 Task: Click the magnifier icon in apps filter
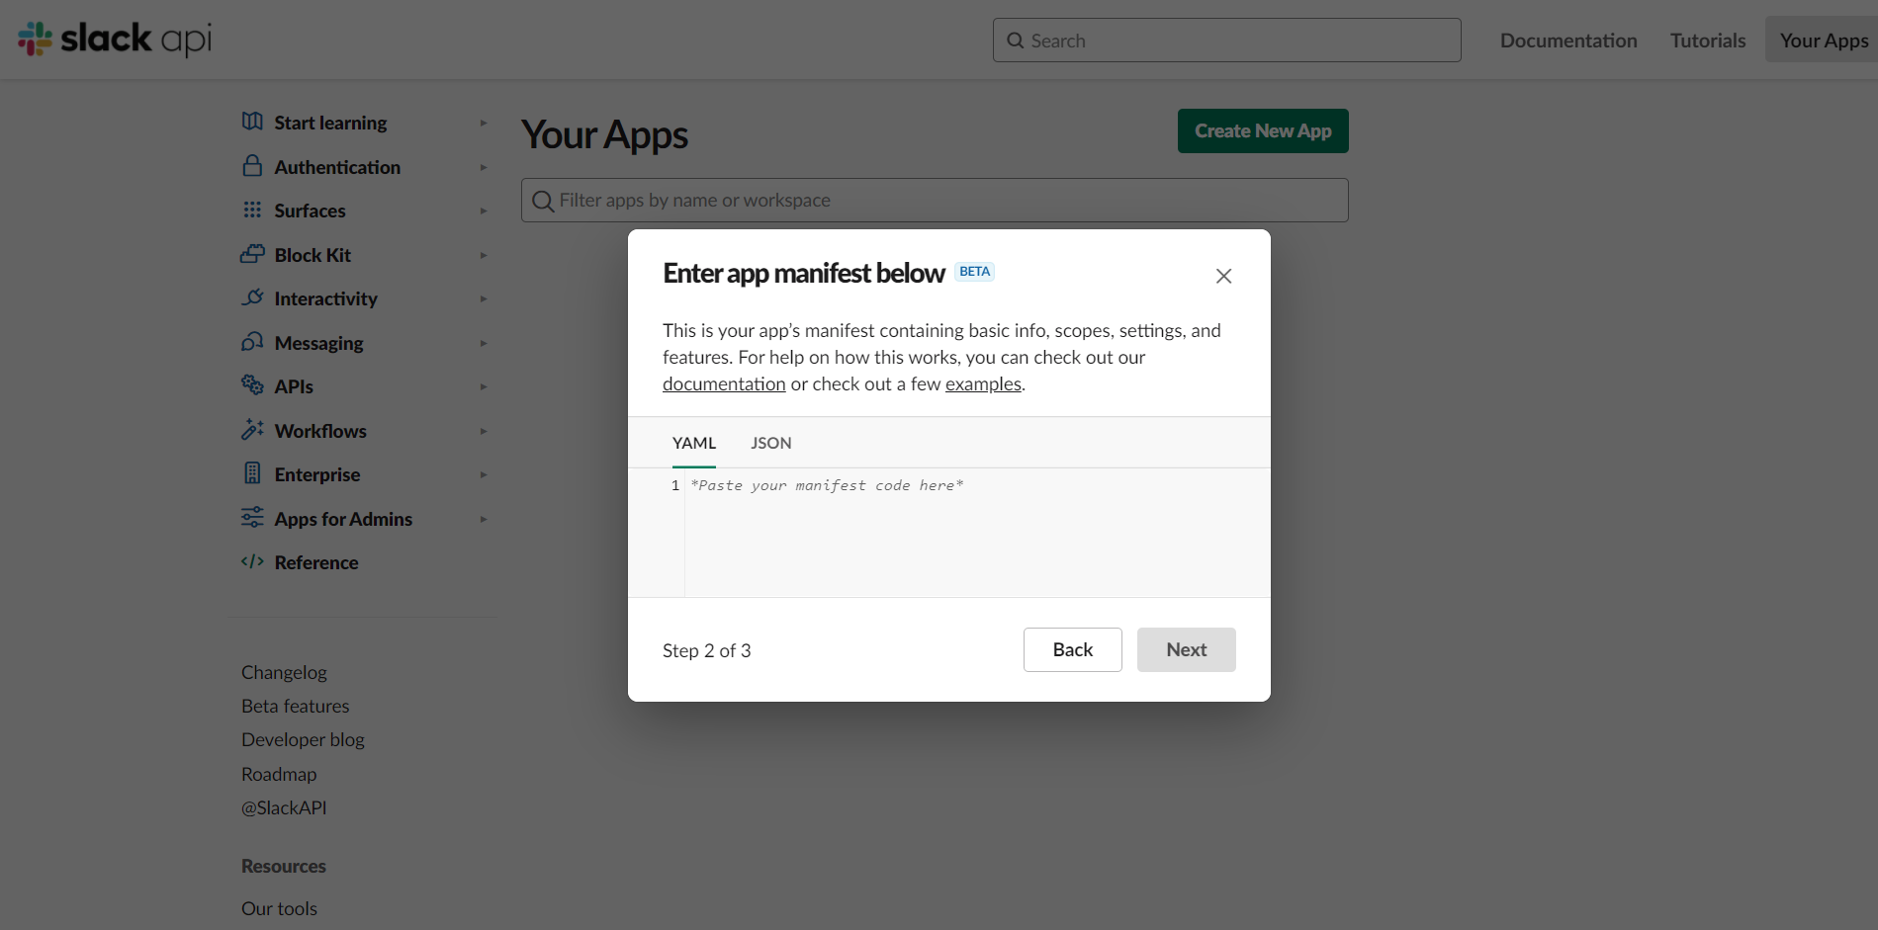coord(542,201)
